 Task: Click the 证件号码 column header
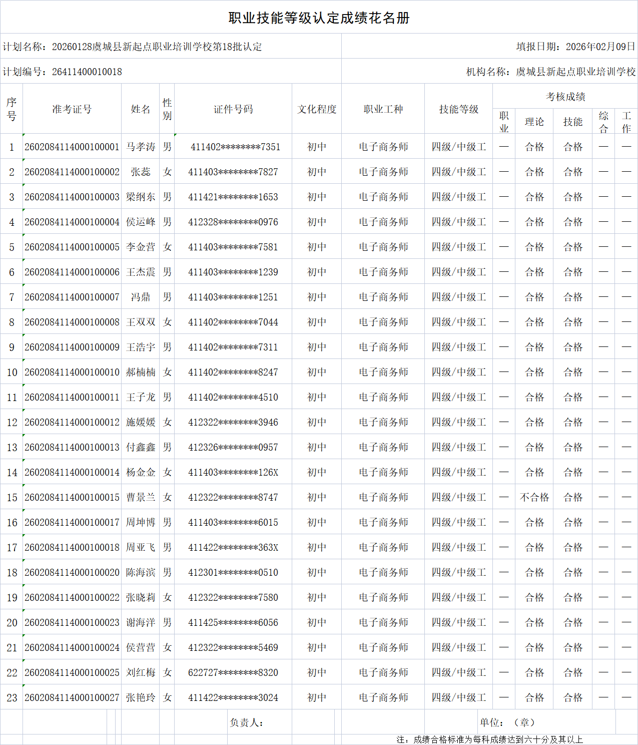[233, 109]
